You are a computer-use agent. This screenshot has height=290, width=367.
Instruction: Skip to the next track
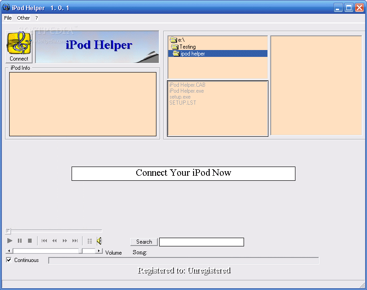click(x=75, y=241)
